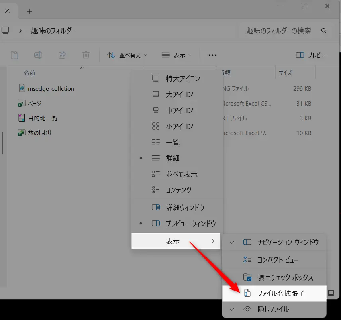Open a new tab with plus button
The height and width of the screenshot is (320, 341).
[29, 11]
